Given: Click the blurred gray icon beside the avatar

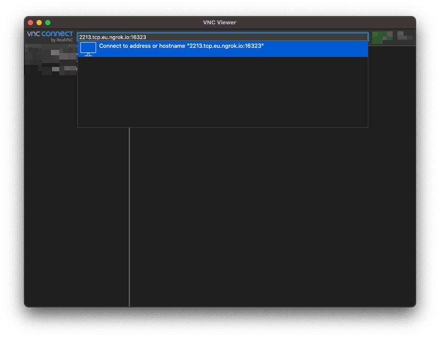Looking at the screenshot, I should point(404,36).
